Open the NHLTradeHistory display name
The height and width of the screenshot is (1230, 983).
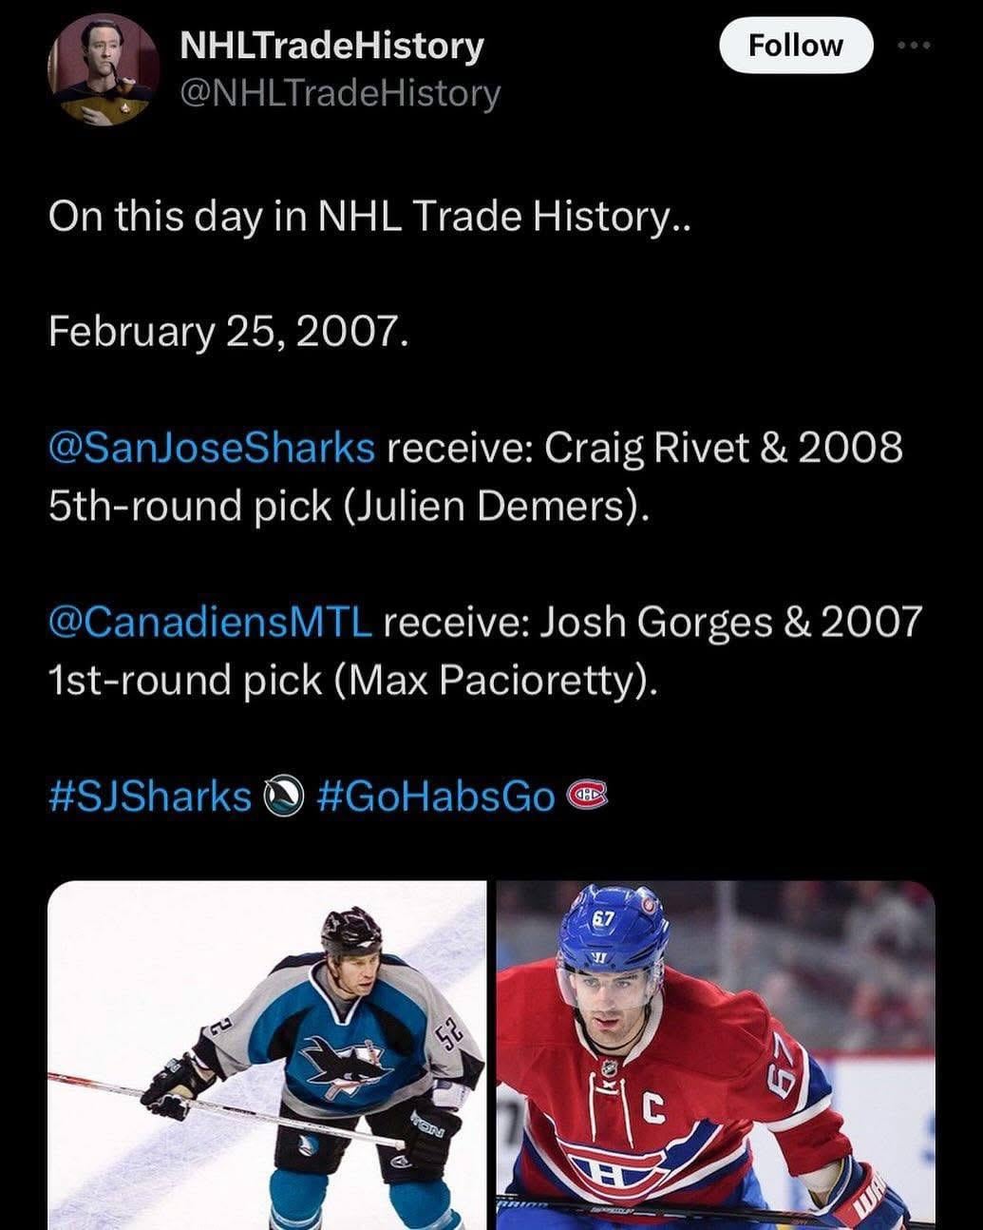331,45
